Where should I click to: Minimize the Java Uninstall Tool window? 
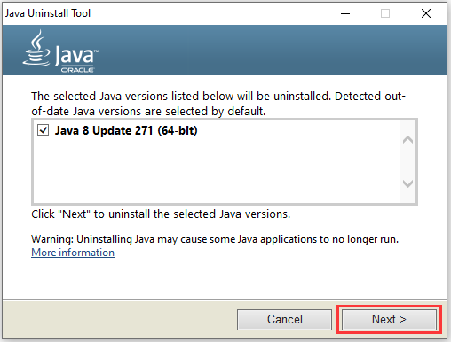pos(345,13)
